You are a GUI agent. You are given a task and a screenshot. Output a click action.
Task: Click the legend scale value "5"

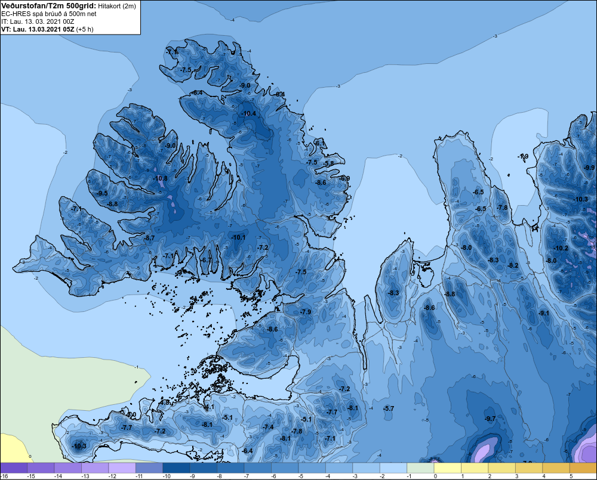[x=571, y=476]
